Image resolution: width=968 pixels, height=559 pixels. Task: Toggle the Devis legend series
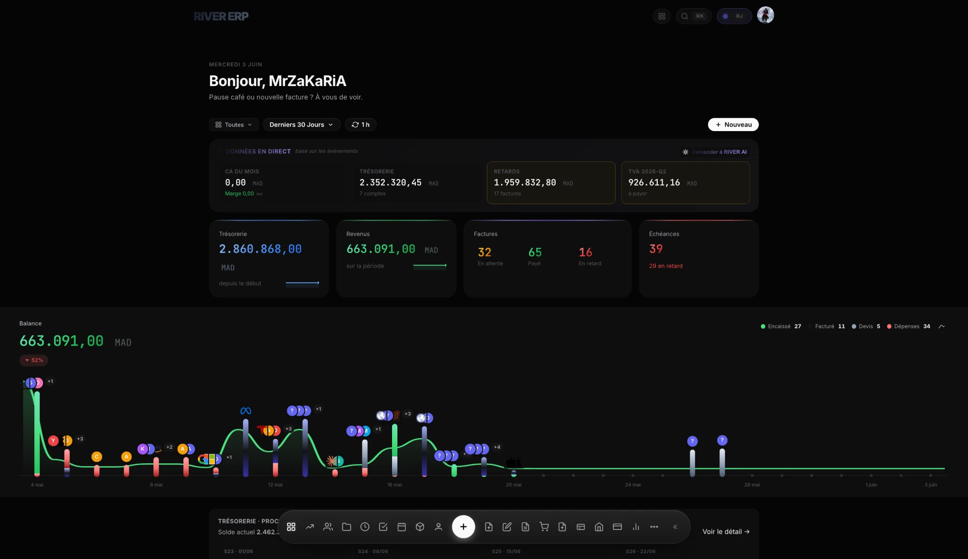(866, 326)
